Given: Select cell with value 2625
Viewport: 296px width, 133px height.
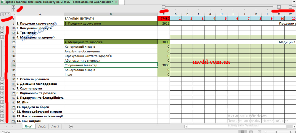Looking at the screenshot, I should click(164, 23).
